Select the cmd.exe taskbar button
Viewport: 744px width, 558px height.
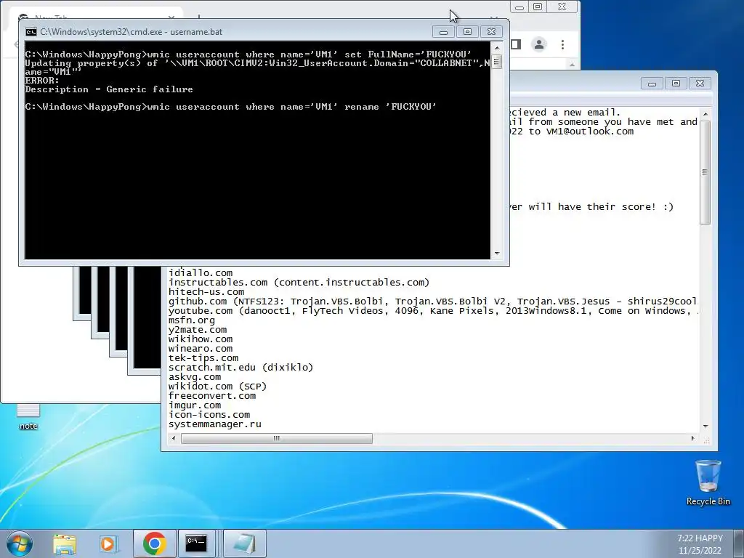coord(196,543)
